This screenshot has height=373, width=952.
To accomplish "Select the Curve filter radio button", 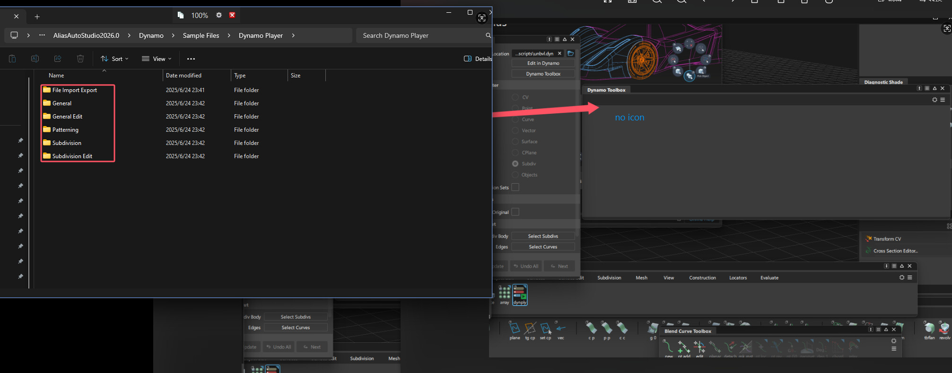I will [515, 119].
